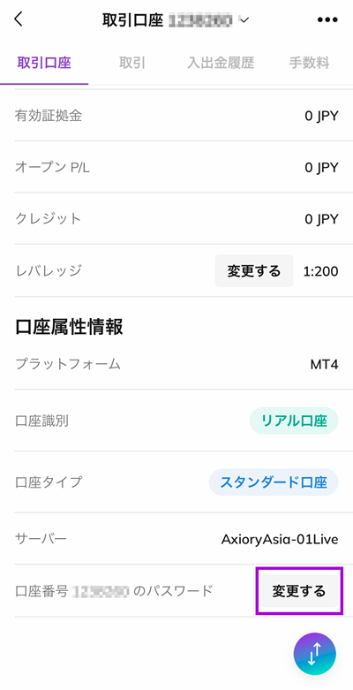The width and height of the screenshot is (353, 690).
Task: Tap the オープン P/L row
Action: pyautogui.click(x=176, y=167)
